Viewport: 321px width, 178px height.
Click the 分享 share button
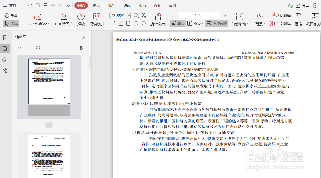pyautogui.click(x=303, y=6)
